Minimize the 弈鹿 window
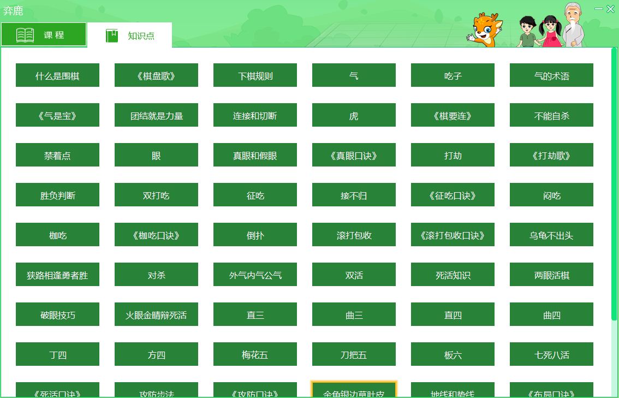The height and width of the screenshot is (398, 619). click(x=599, y=9)
